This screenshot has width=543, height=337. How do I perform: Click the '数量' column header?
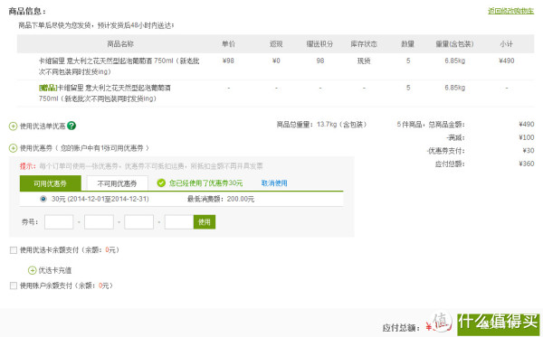pos(407,44)
